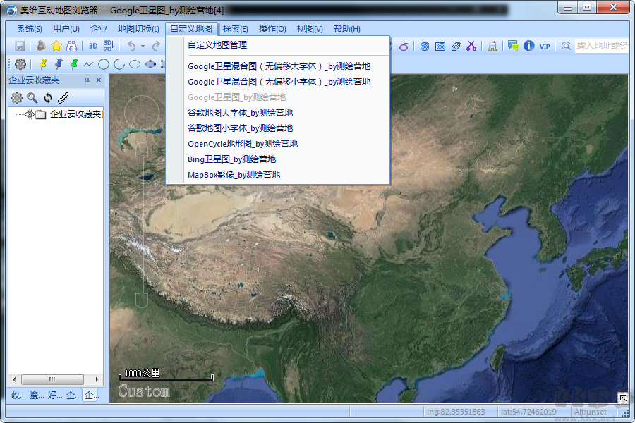Open VIP features from the toolbar
This screenshot has height=423, width=635.
click(x=543, y=46)
